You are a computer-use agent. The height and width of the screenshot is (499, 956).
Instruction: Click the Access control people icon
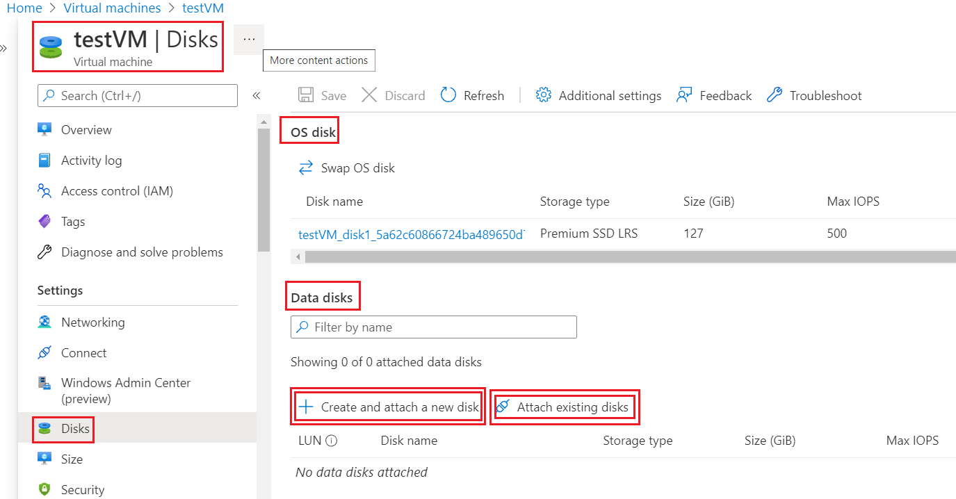click(x=44, y=191)
